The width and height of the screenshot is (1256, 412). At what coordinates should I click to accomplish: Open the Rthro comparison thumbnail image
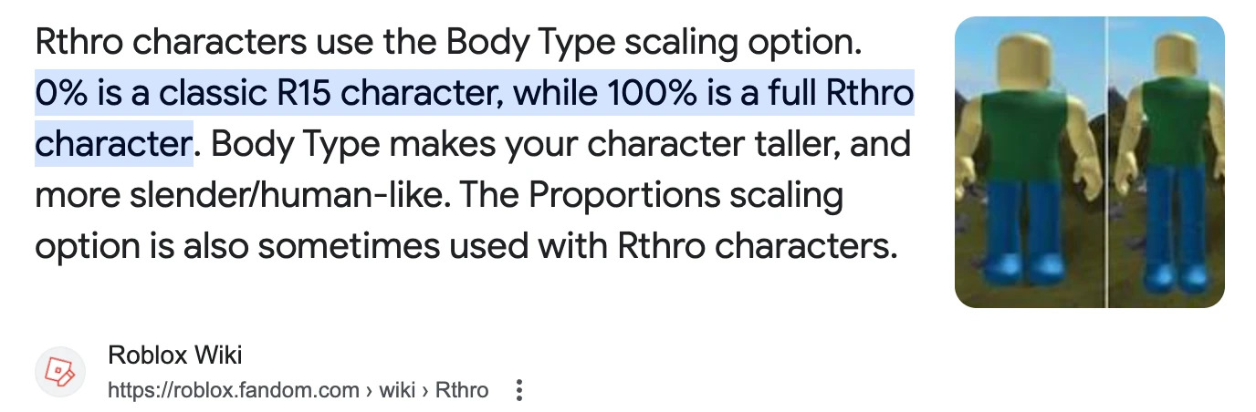click(1089, 162)
